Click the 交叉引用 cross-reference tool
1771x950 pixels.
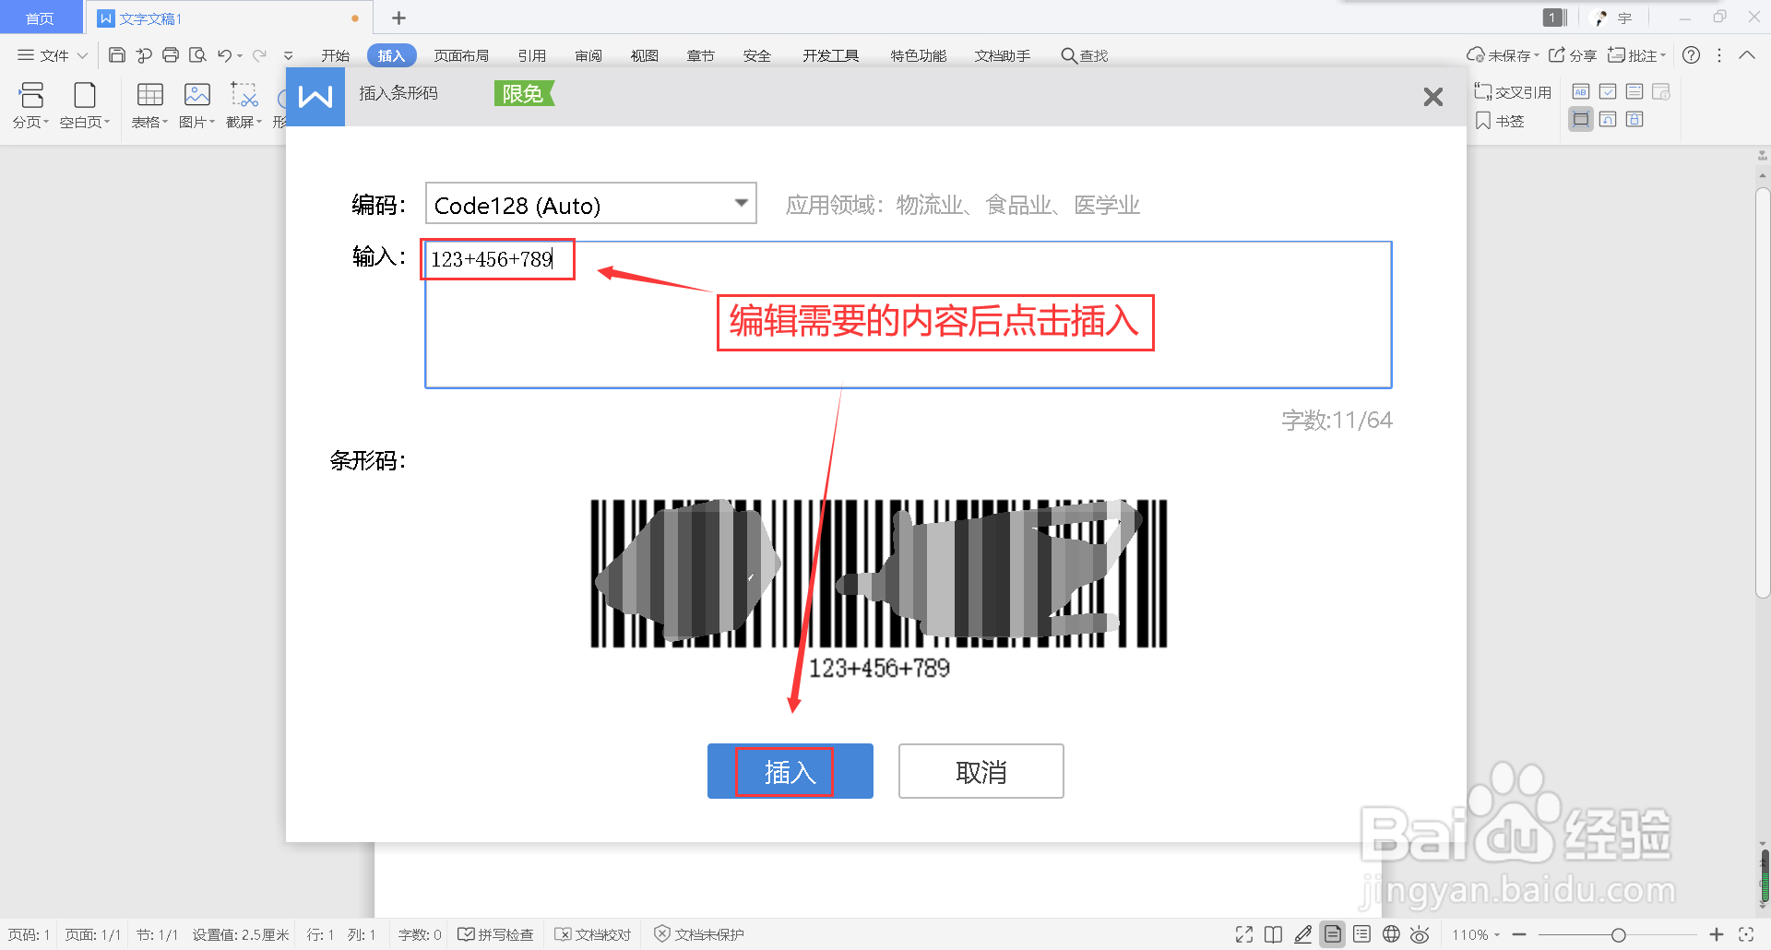click(1513, 92)
